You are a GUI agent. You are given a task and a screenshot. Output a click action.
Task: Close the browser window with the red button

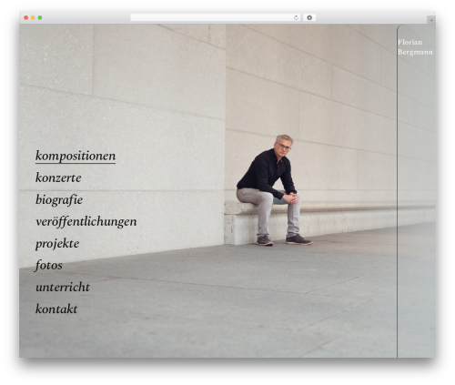26,17
